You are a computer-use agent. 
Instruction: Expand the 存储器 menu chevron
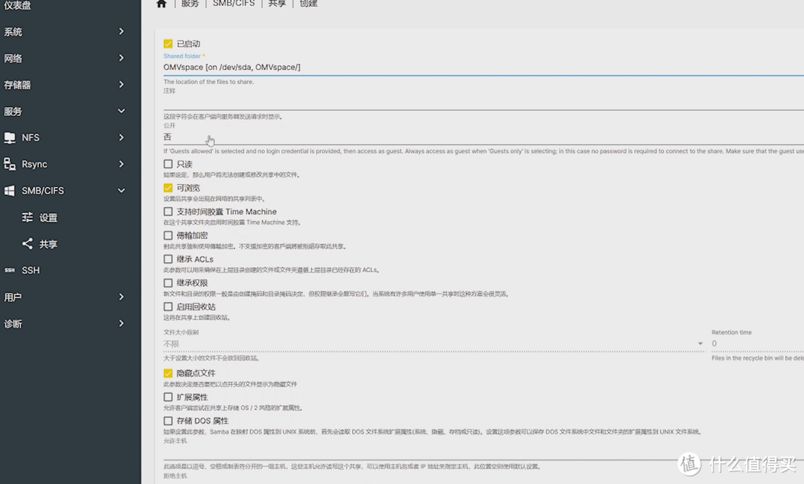tap(121, 84)
